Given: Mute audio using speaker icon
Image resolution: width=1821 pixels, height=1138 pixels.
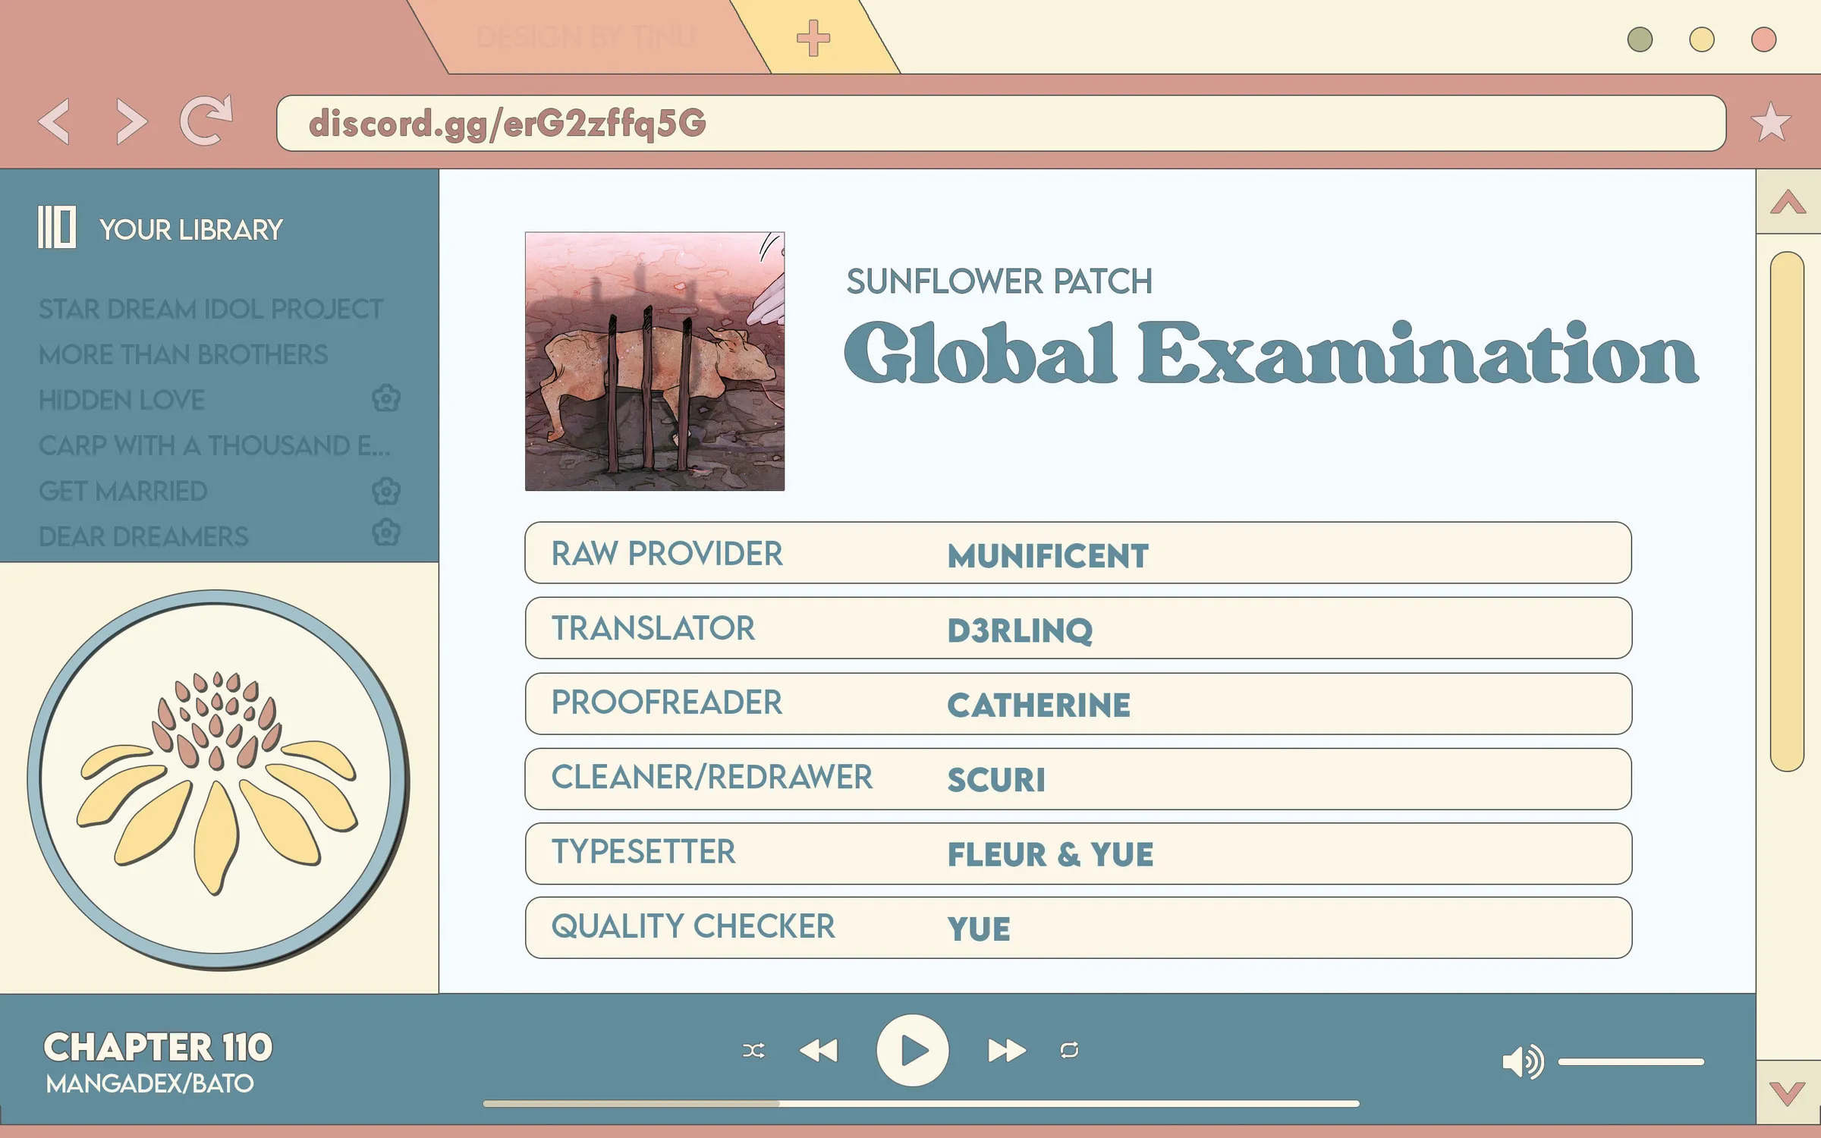Looking at the screenshot, I should (x=1523, y=1061).
